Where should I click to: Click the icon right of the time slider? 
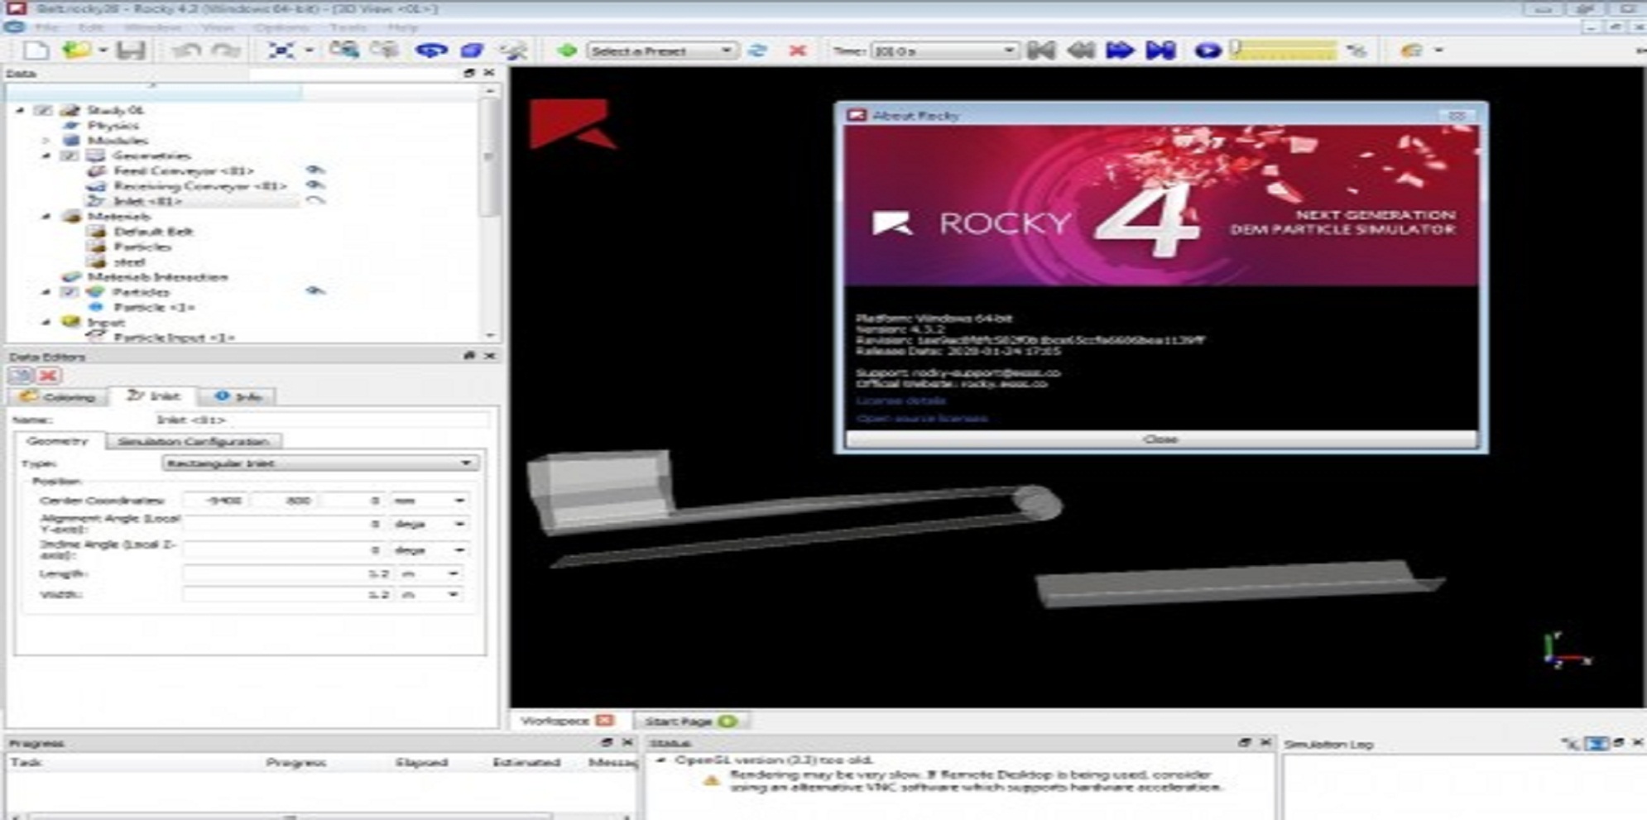[1356, 50]
